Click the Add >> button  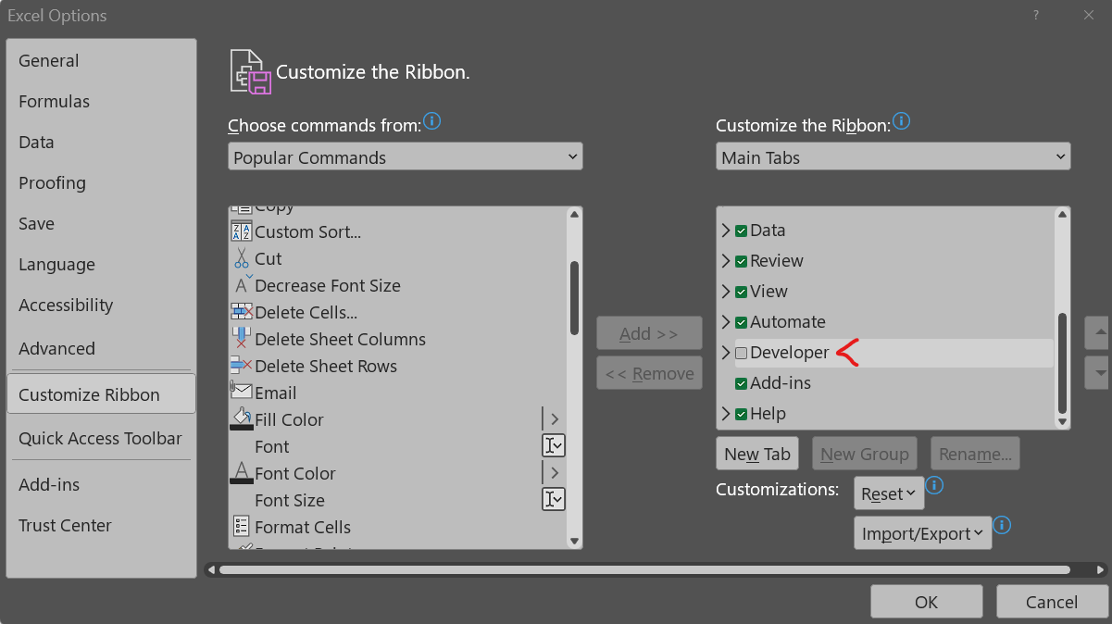click(649, 333)
